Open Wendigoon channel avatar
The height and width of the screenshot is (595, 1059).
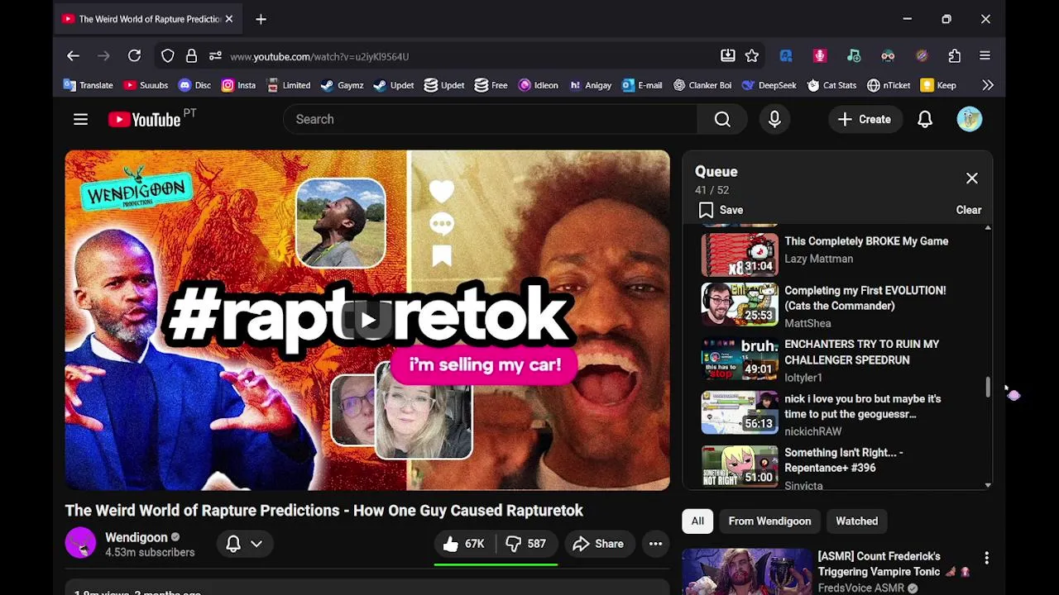click(80, 544)
